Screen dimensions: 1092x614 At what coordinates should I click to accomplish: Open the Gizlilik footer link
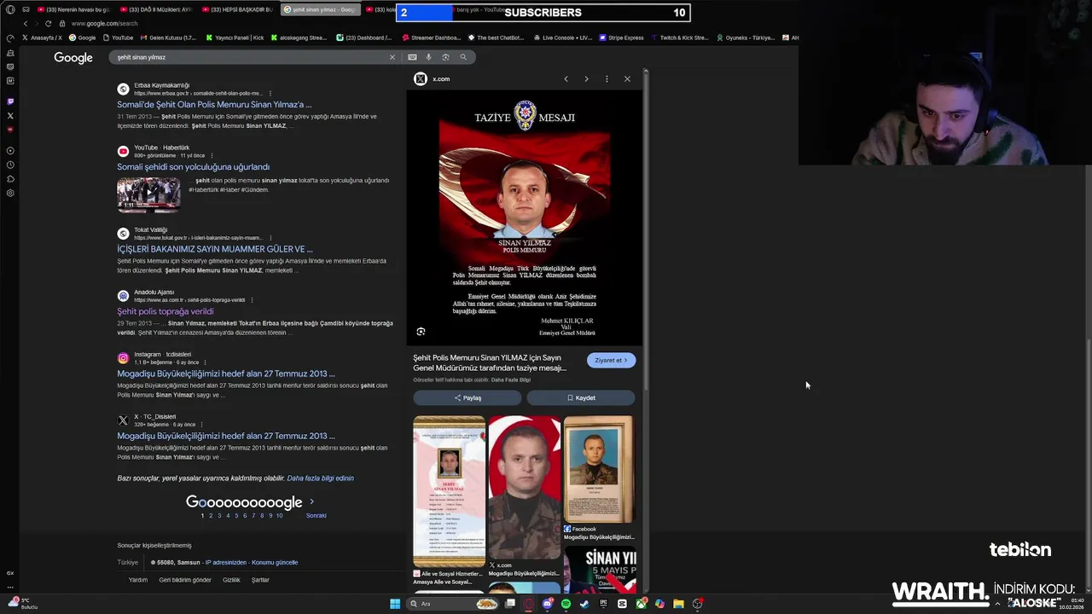(231, 580)
